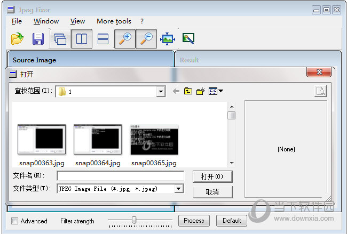Switch to horizontal split view icon

103,39
